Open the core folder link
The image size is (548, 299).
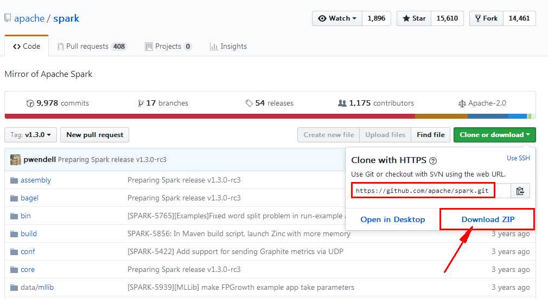(28, 269)
